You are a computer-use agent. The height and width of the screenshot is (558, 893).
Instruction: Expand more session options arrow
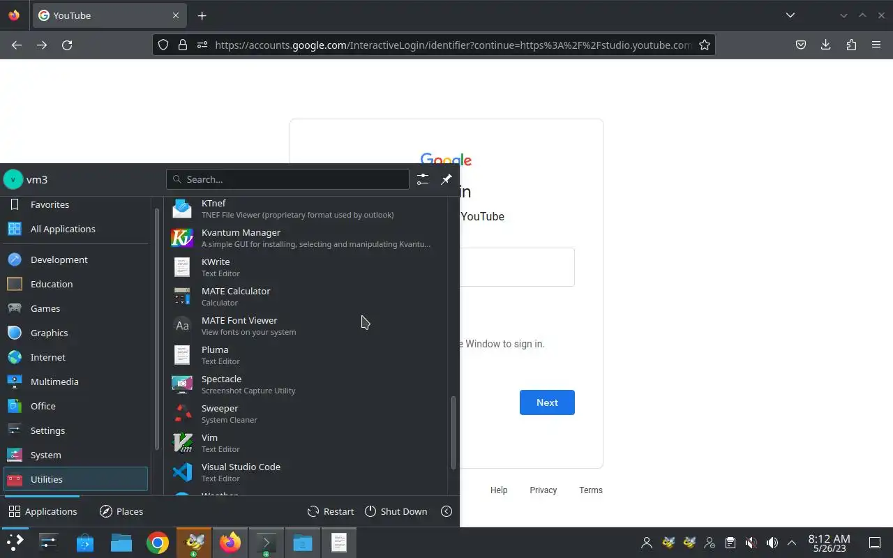coord(446,511)
